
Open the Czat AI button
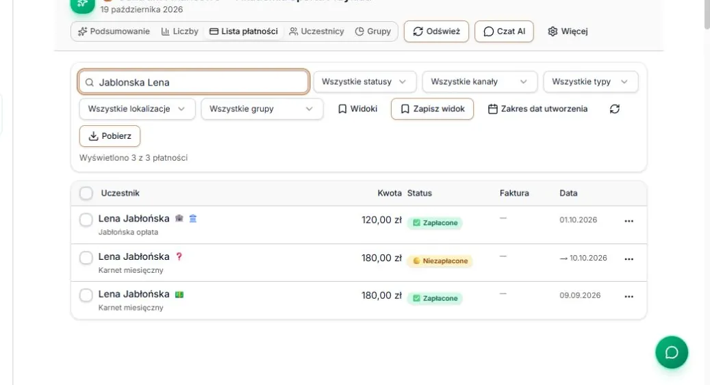click(504, 31)
